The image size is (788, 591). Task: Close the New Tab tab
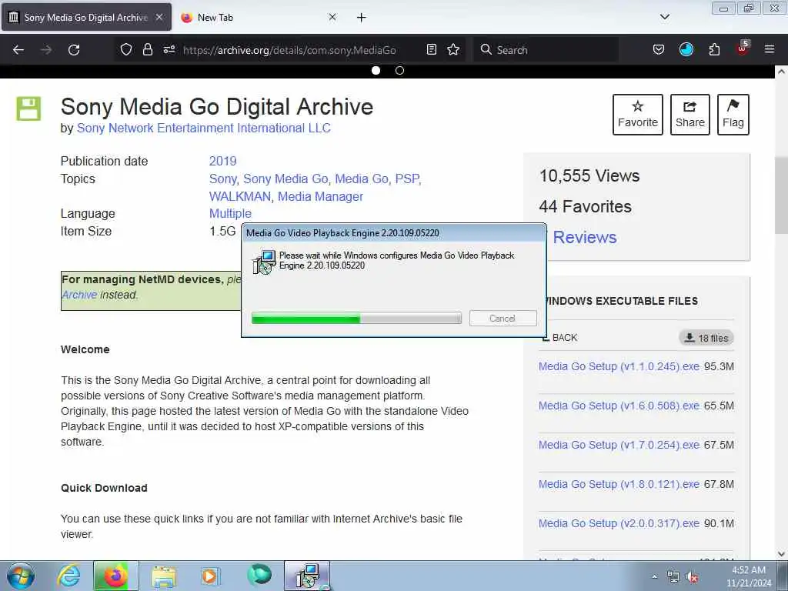click(x=332, y=17)
